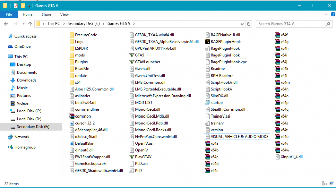Click the GTAVLauncher icon
Screen dimensions: 336x188
[132, 62]
